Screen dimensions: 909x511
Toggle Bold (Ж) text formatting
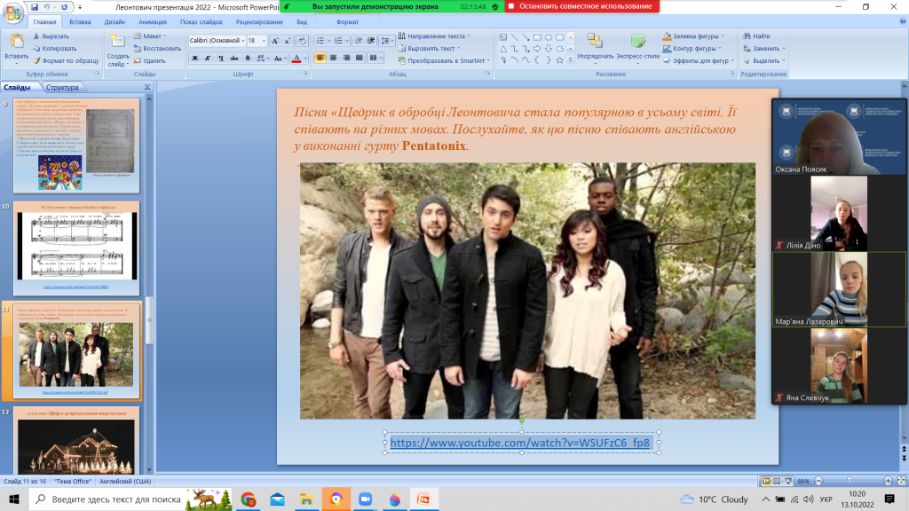[194, 59]
